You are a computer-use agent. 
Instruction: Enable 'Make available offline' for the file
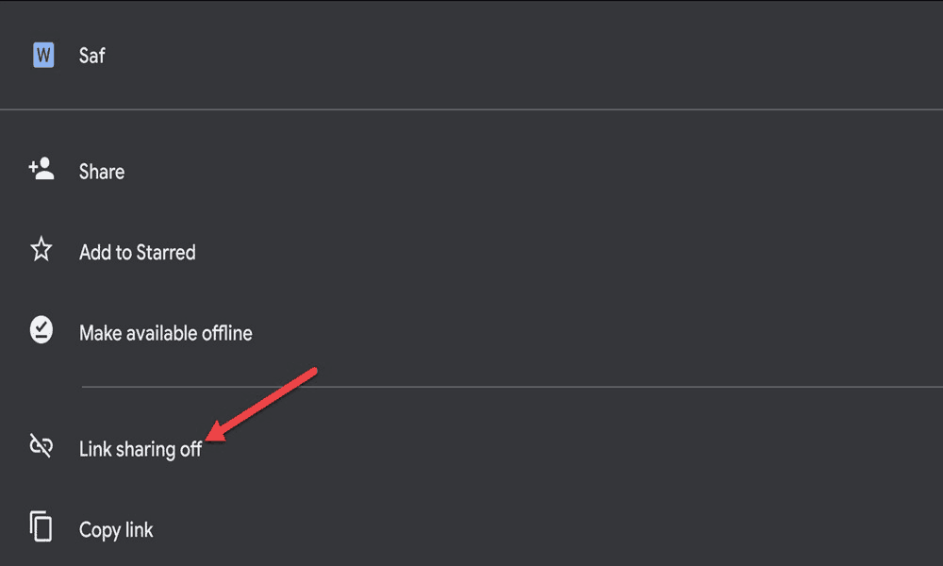coord(471,333)
